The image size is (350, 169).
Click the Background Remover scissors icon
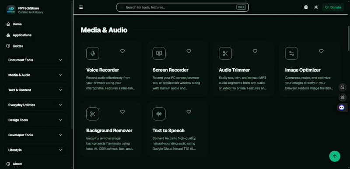93,114
